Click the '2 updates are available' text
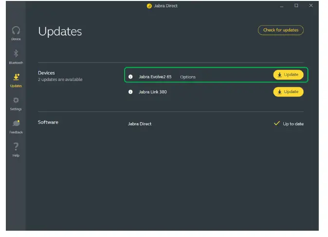Image resolution: width=328 pixels, height=237 pixels. (x=60, y=79)
